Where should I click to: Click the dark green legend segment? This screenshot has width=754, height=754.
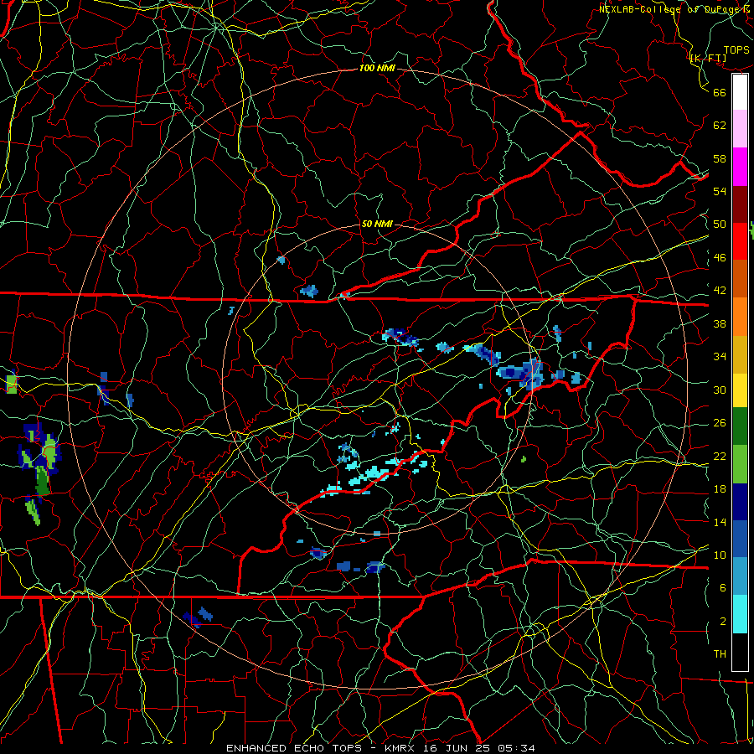click(x=740, y=426)
